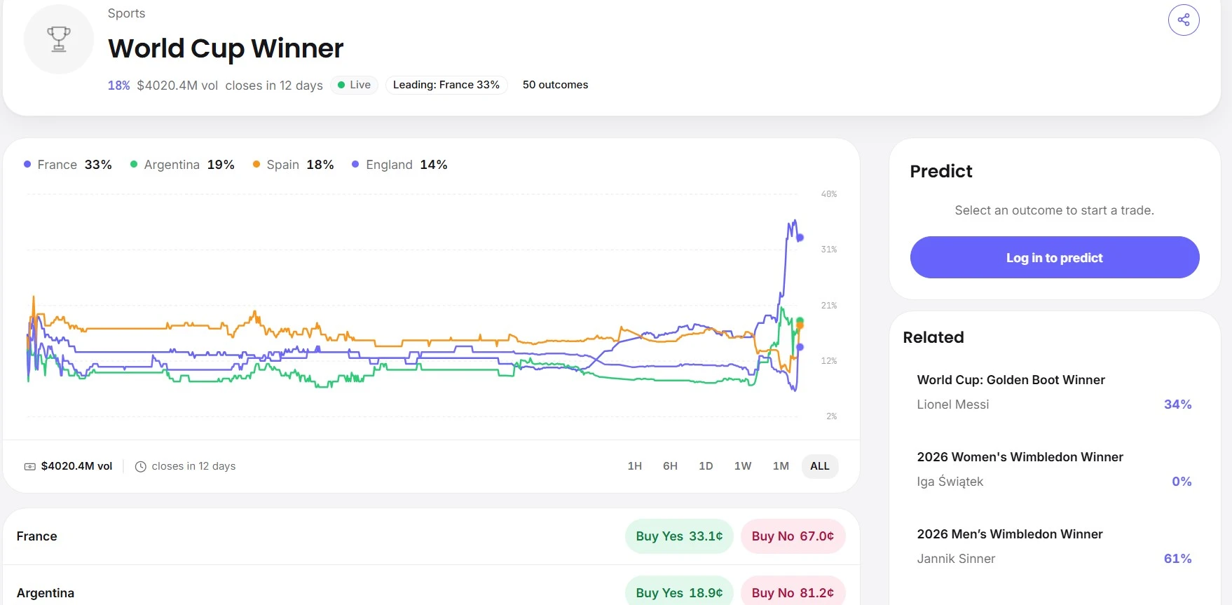
Task: Click the share icon at top right
Action: point(1184,20)
